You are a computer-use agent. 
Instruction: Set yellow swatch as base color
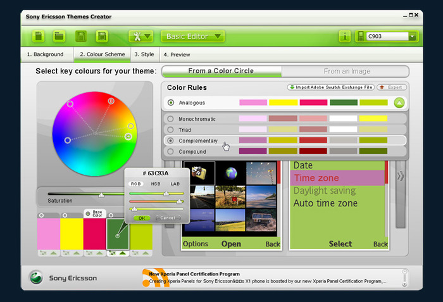pyautogui.click(x=65, y=215)
